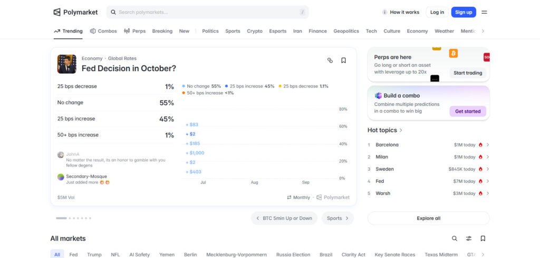Click the Global Rates breadcrumb
540x258 pixels.
click(x=122, y=58)
